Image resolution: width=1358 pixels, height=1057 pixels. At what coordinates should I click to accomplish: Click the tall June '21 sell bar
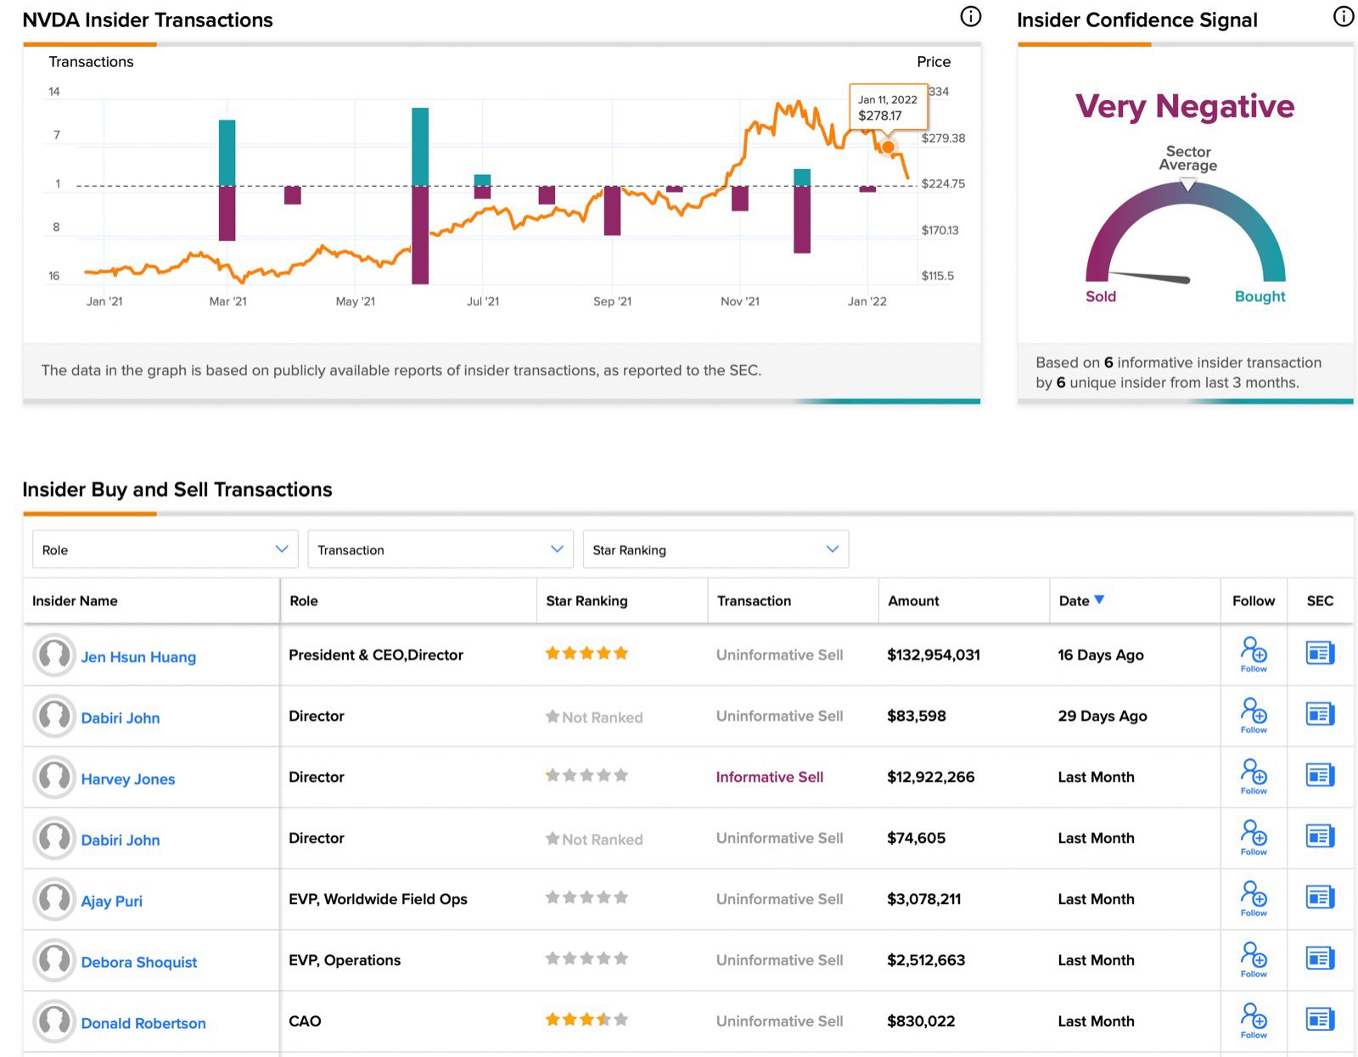point(420,235)
